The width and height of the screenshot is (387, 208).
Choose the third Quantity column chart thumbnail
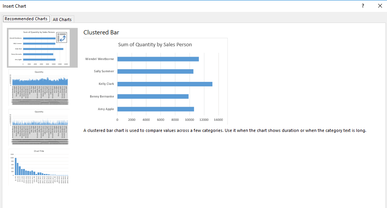(39, 128)
